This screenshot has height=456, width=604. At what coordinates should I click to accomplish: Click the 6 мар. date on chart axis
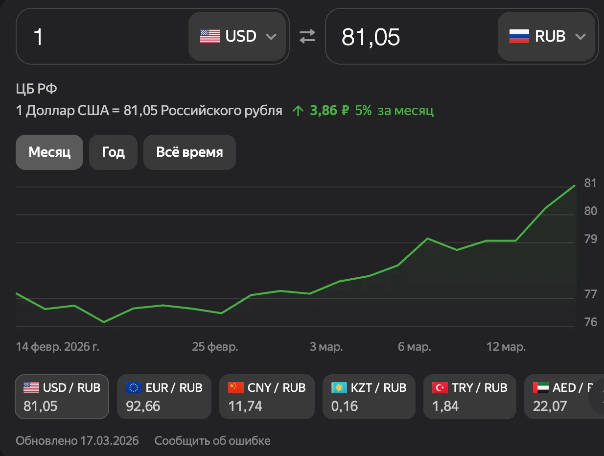[x=415, y=347]
